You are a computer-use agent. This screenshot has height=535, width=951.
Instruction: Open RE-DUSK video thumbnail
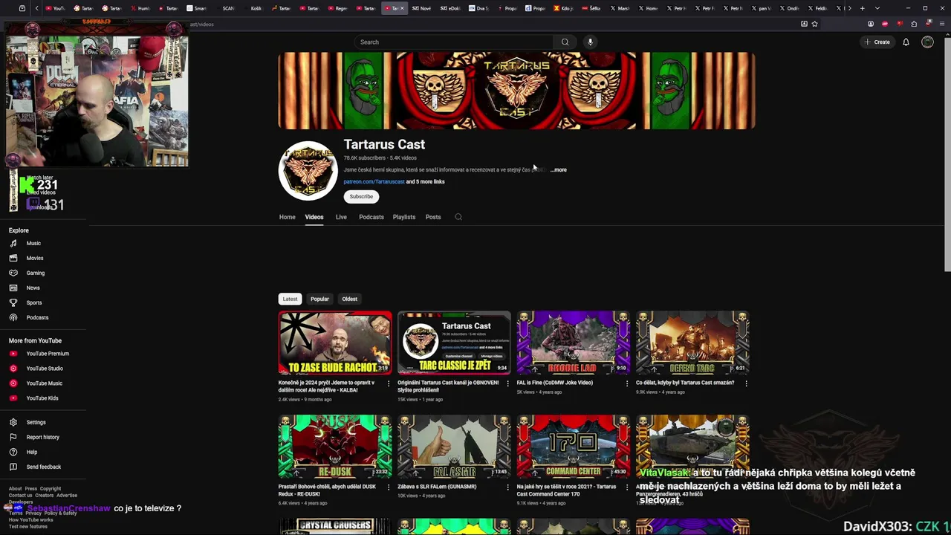(335, 447)
